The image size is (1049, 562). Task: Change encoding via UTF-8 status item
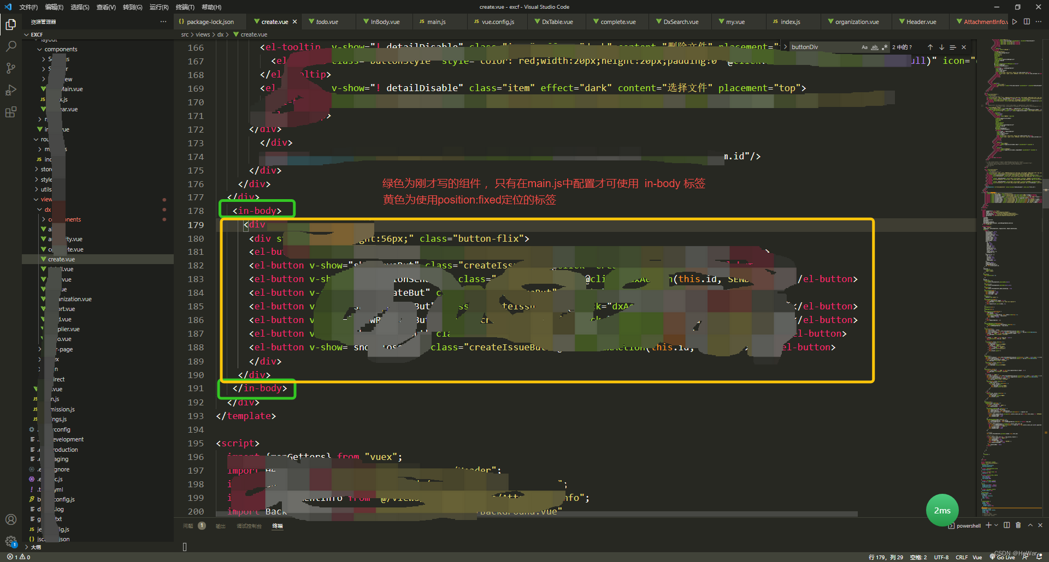click(941, 557)
